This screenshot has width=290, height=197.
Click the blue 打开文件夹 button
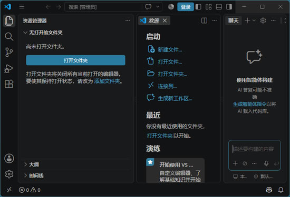[75, 60]
